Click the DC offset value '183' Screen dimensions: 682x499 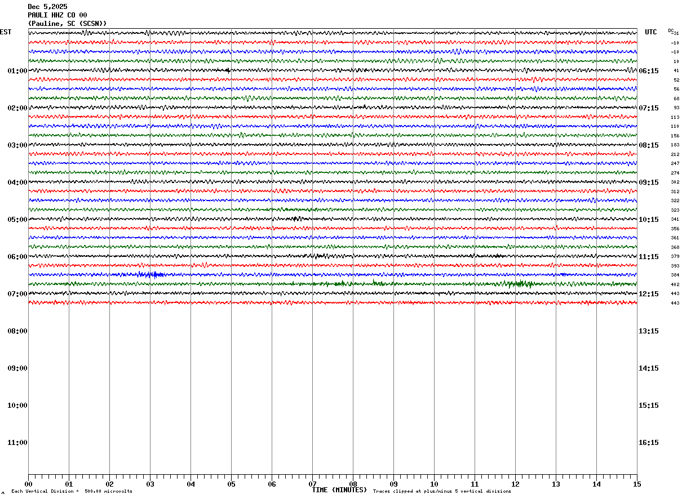coord(675,145)
